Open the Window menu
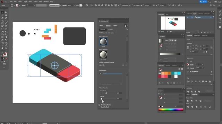This screenshot has width=222, height=124. [x=46, y=2]
